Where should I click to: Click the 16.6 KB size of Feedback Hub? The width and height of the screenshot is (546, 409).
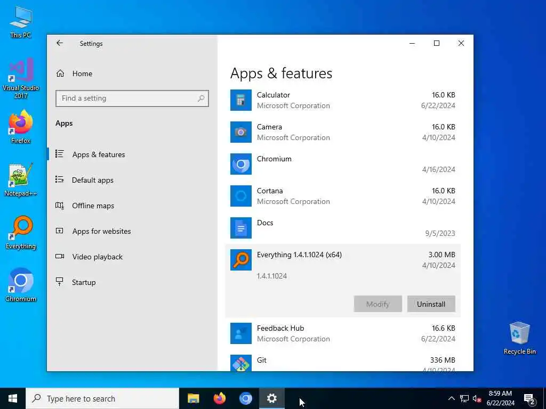pos(443,328)
